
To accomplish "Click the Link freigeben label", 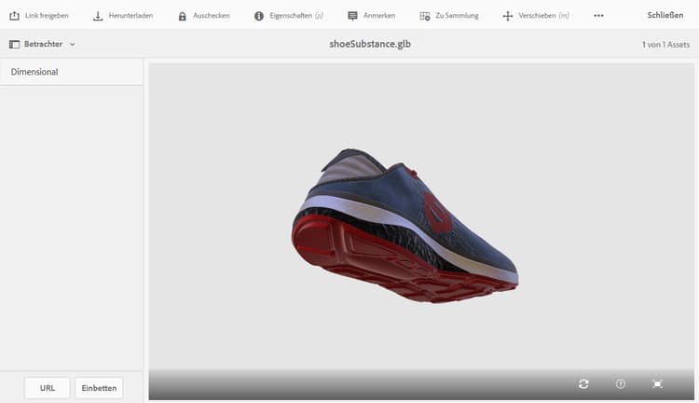I will click(x=47, y=16).
